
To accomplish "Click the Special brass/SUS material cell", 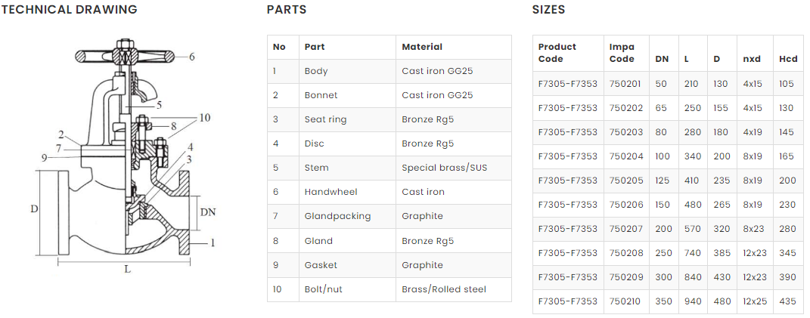I will pyautogui.click(x=444, y=168).
